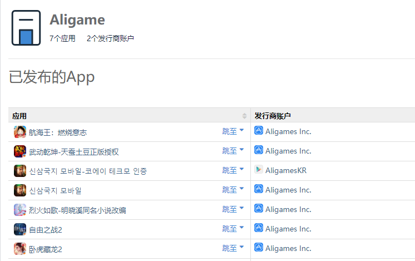Click App Store icon in 航海王：燃烧意志 row

[x=259, y=130]
